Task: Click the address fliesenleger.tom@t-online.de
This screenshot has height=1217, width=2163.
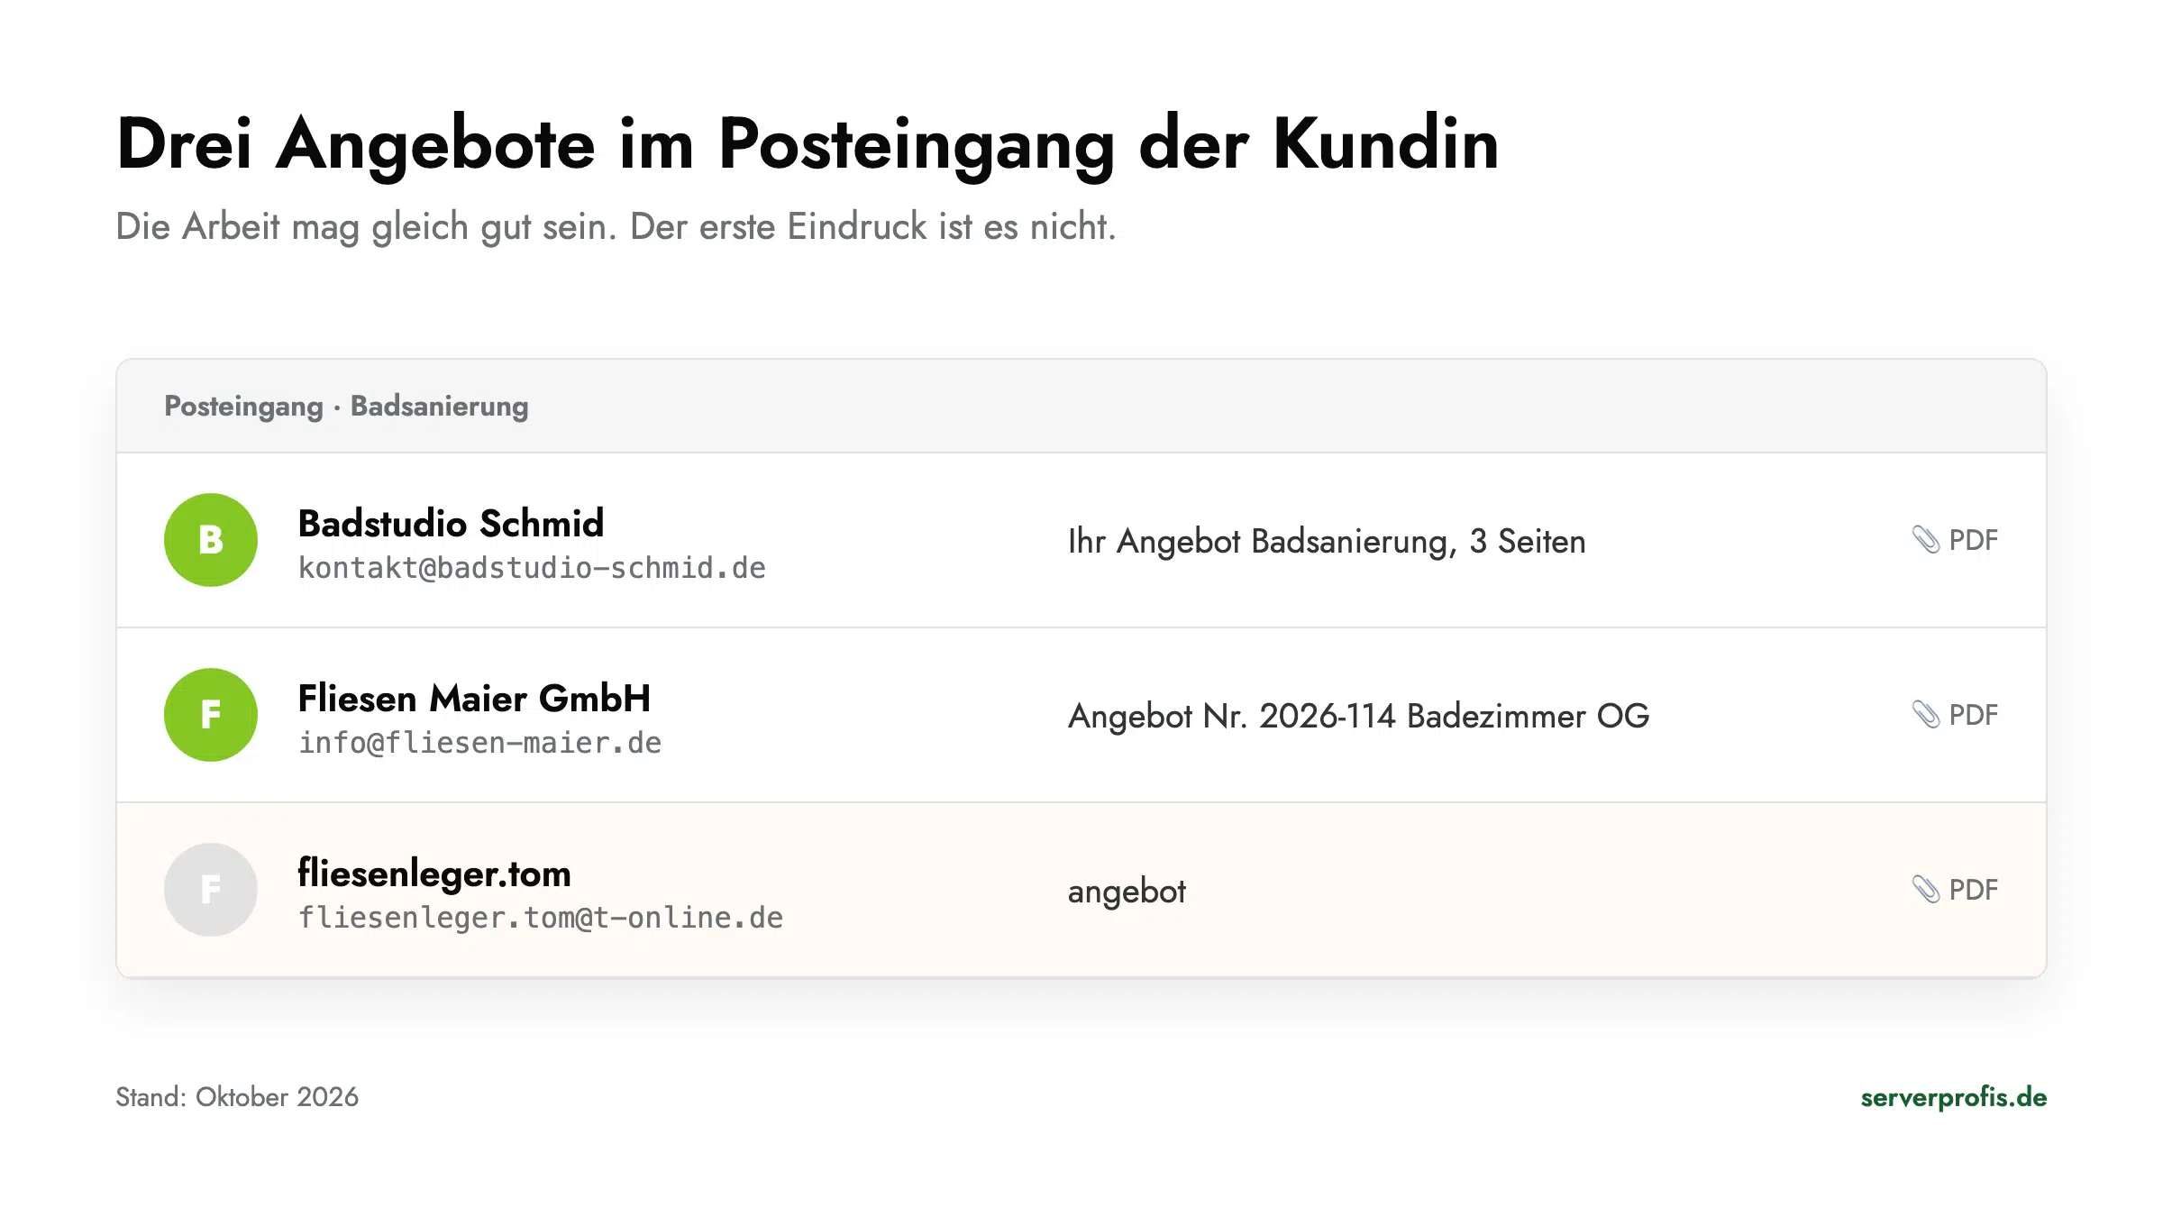Action: (x=541, y=918)
